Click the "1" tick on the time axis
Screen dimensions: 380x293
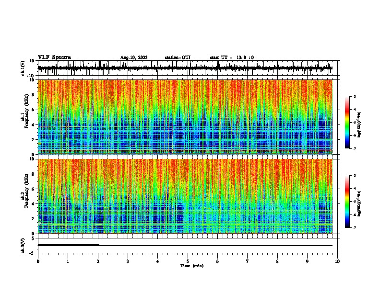(68, 261)
